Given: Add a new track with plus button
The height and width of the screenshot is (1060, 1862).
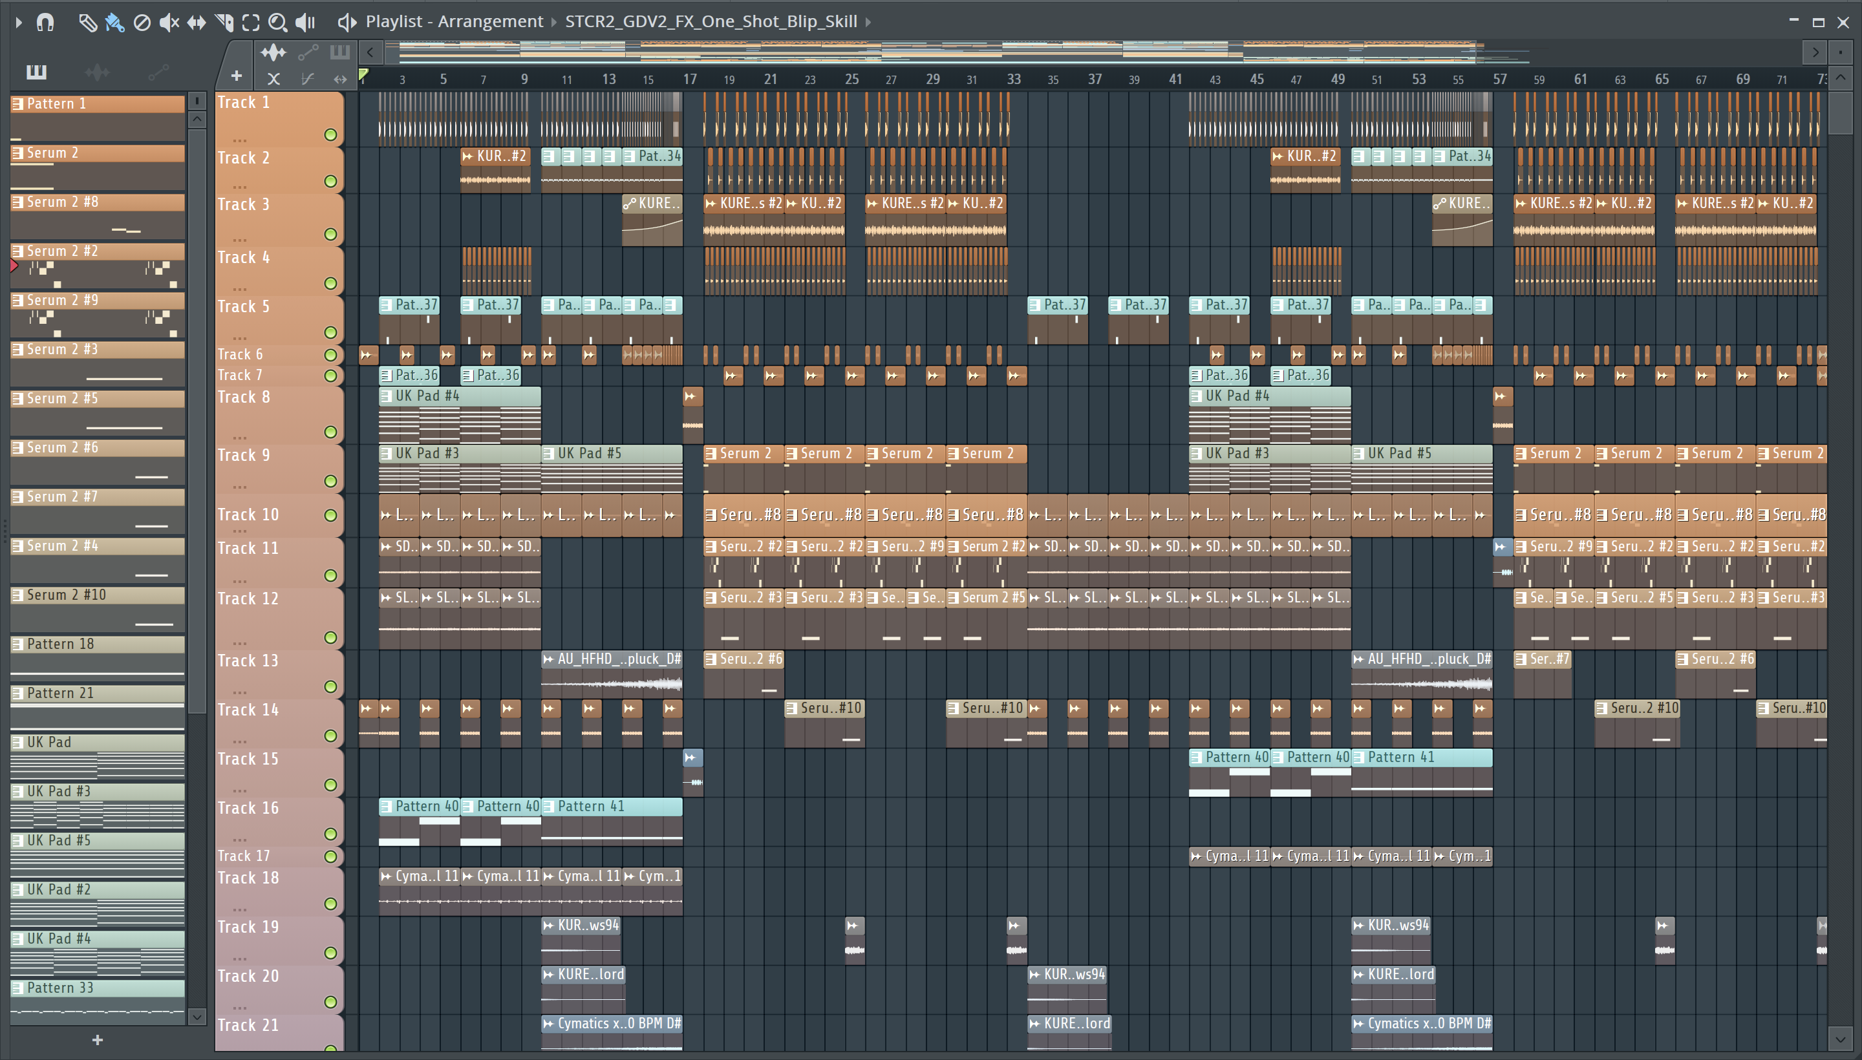Looking at the screenshot, I should pos(236,76).
